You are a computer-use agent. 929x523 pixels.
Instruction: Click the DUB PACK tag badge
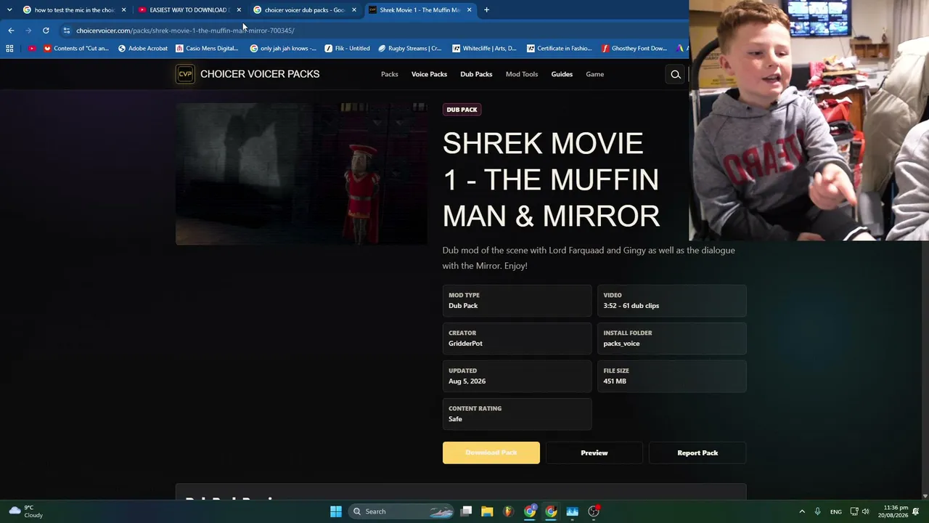pos(462,110)
